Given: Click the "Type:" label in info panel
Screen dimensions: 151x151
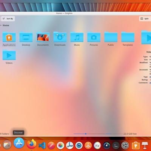Looking at the screenshot, I should [x=146, y=57].
